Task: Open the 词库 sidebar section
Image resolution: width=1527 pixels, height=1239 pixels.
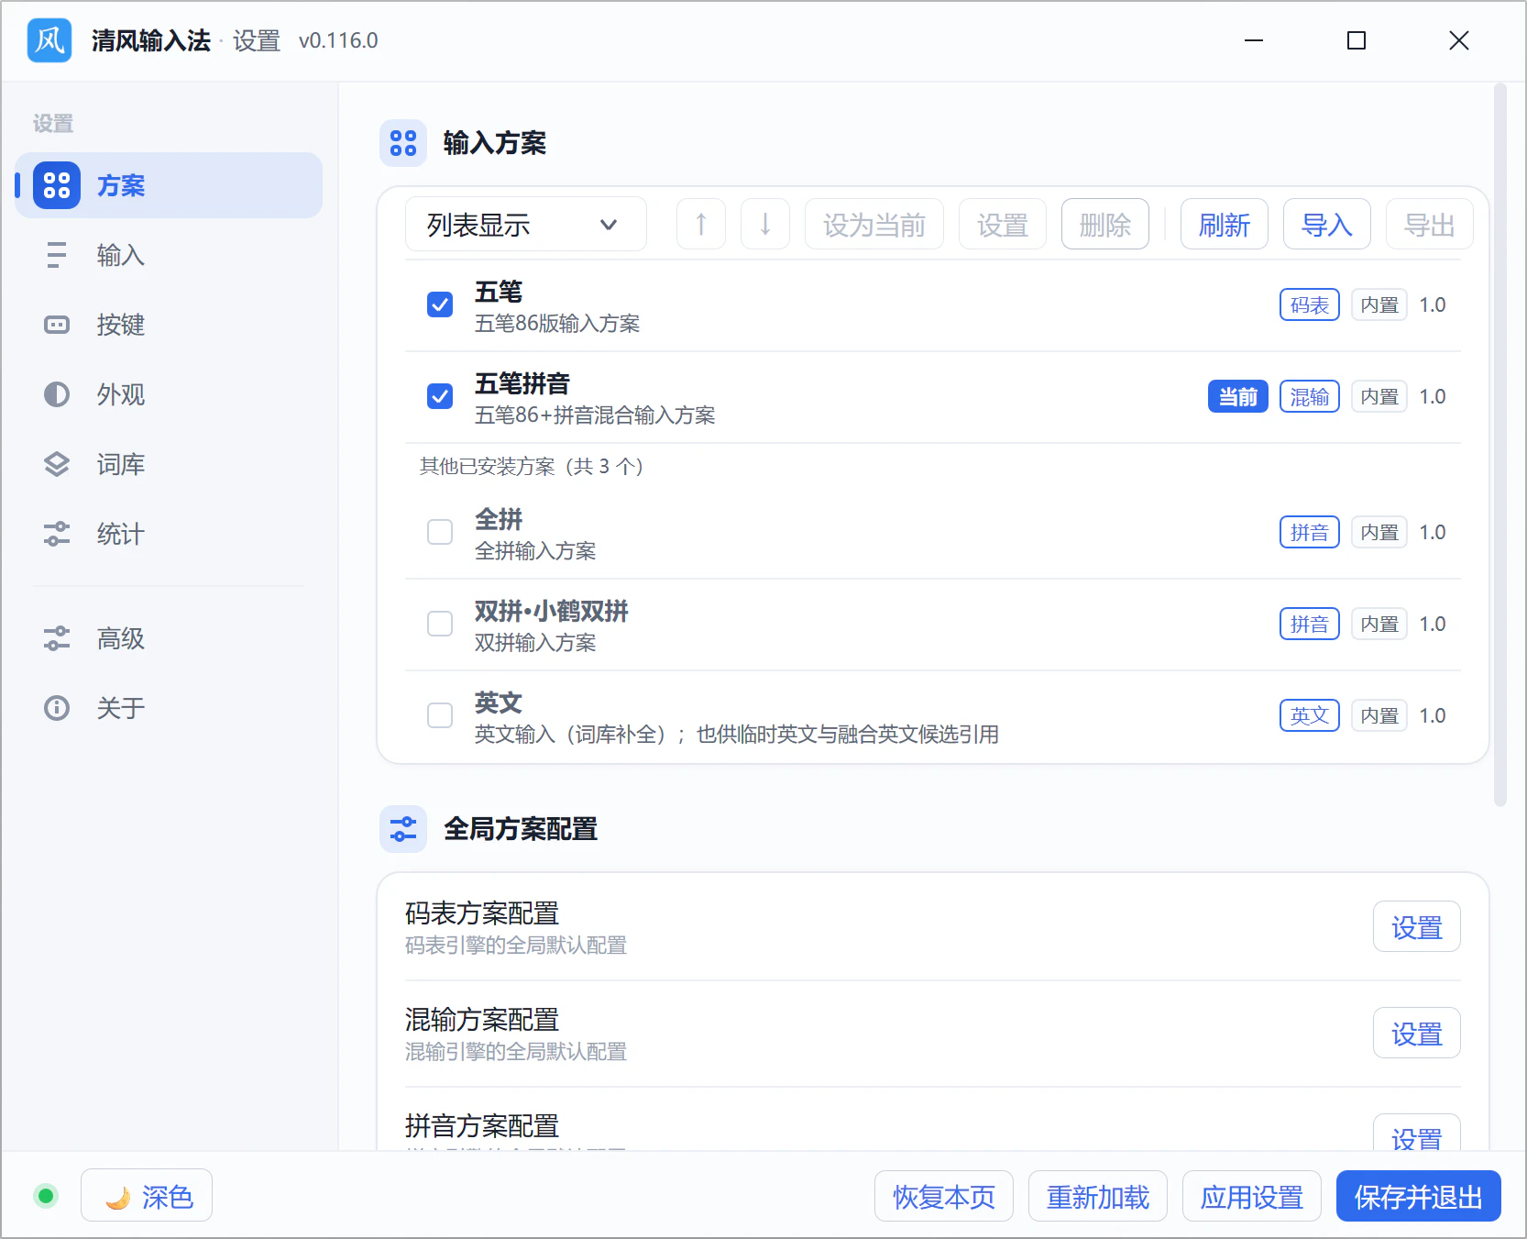Action: click(x=169, y=464)
